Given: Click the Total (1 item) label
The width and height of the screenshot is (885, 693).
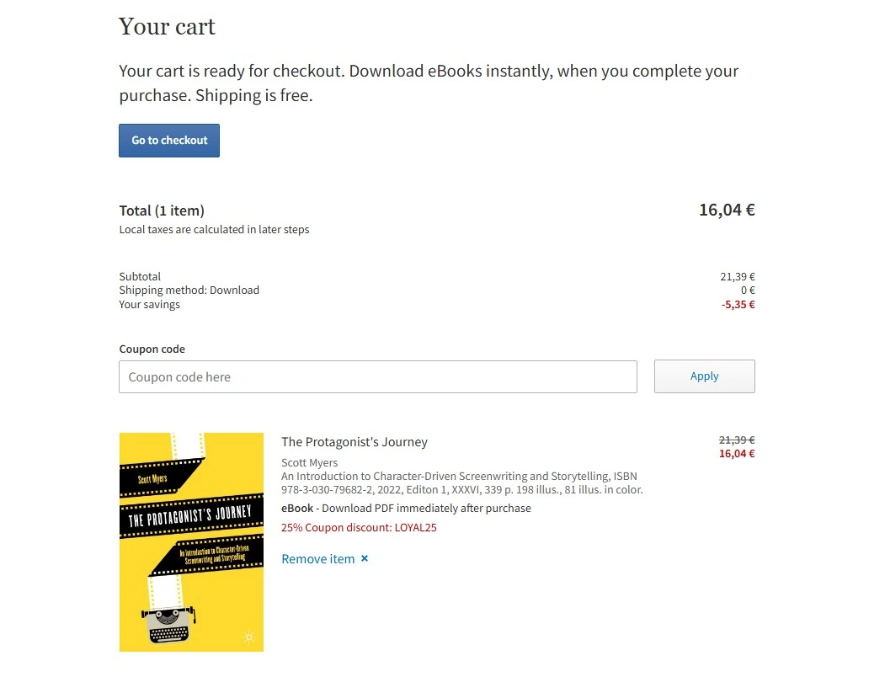Looking at the screenshot, I should (x=162, y=211).
